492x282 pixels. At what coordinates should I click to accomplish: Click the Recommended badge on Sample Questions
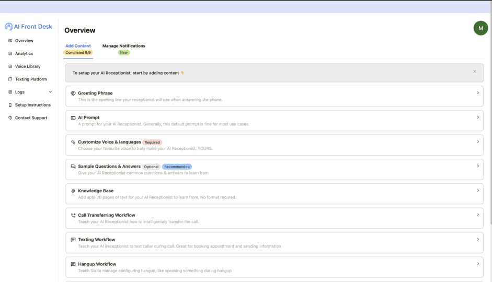(177, 167)
